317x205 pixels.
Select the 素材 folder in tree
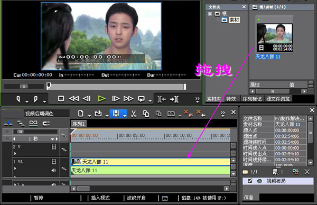click(234, 20)
